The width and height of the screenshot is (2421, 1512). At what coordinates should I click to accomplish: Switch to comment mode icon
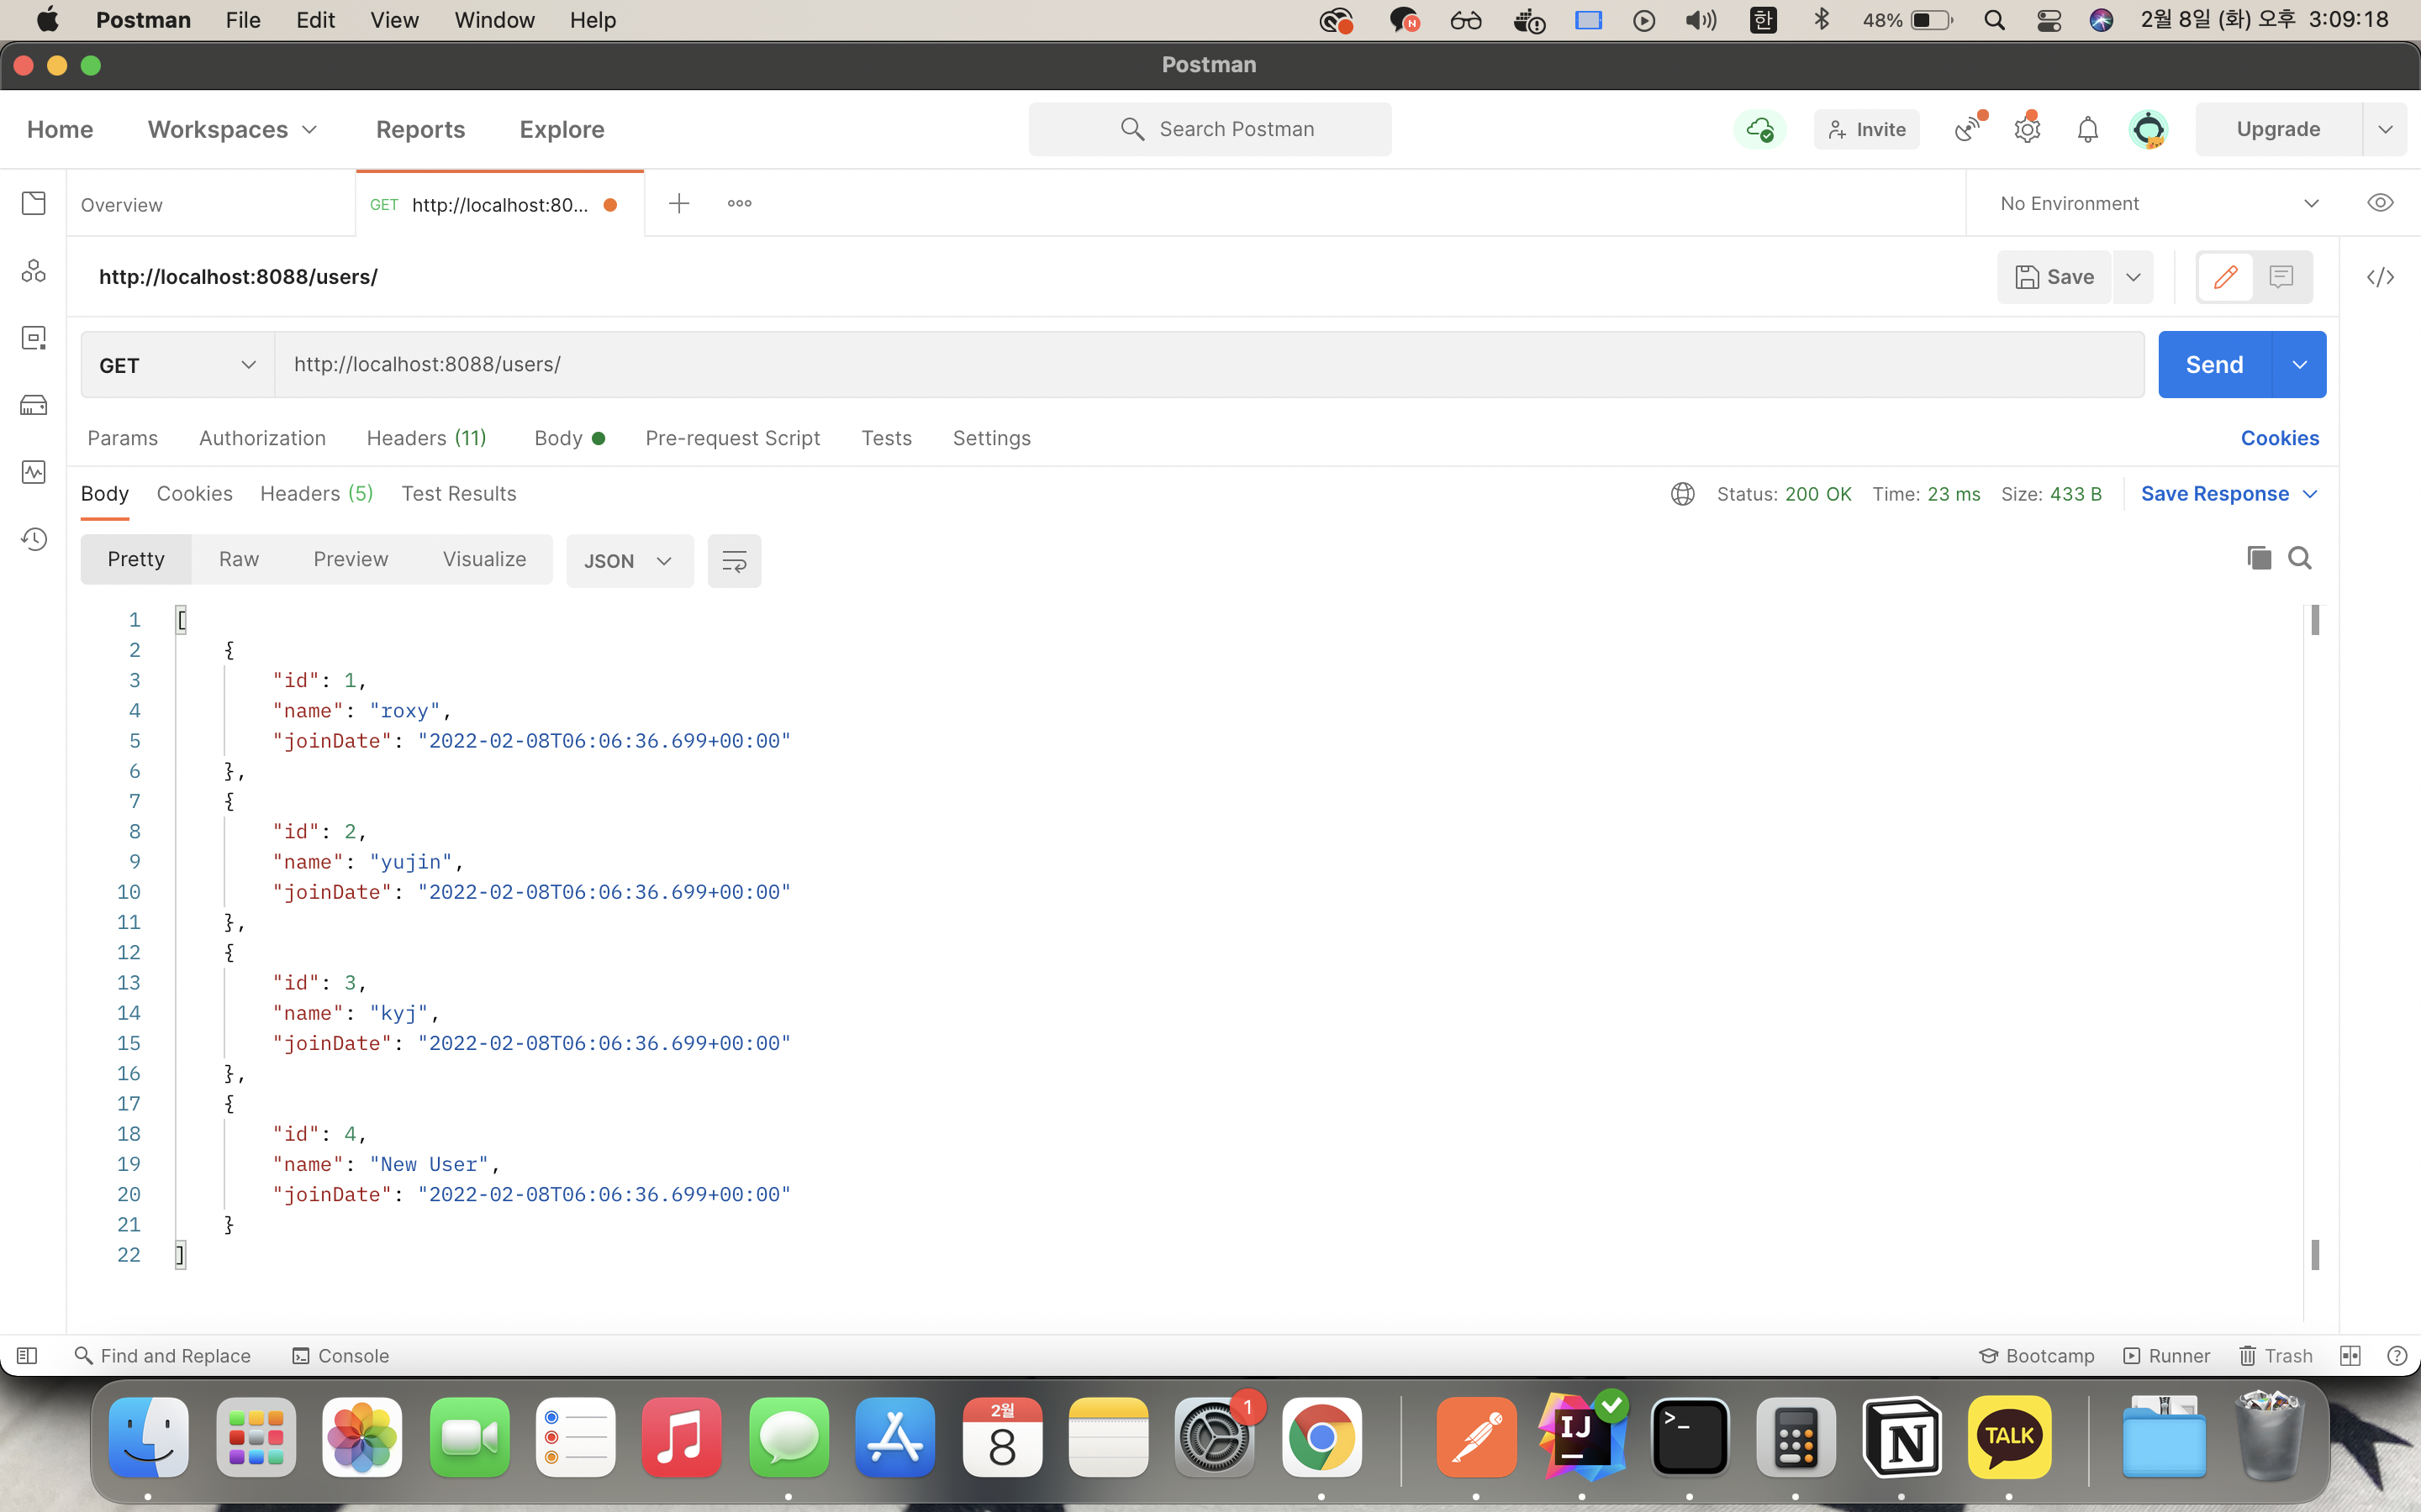coord(2281,277)
